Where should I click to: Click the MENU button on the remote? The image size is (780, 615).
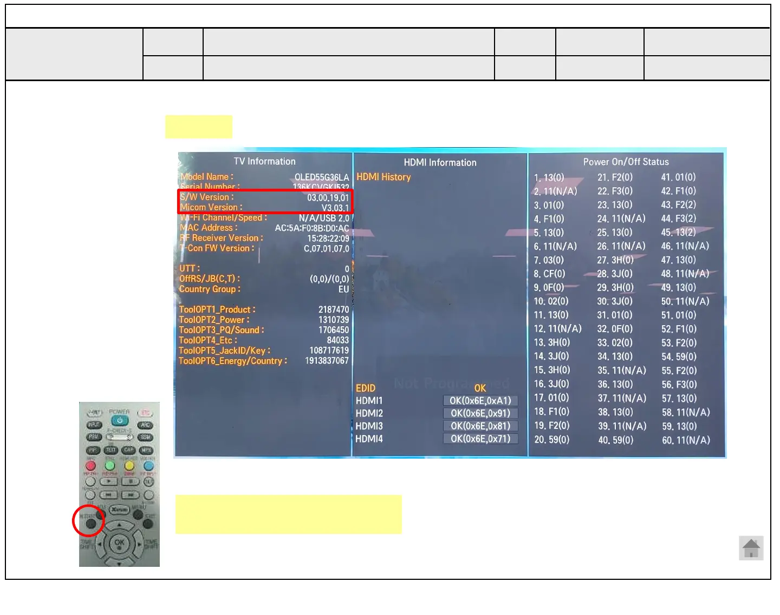(138, 514)
